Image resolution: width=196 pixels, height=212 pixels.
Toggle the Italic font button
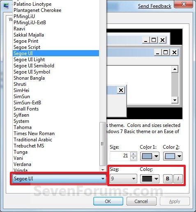[x=178, y=179]
